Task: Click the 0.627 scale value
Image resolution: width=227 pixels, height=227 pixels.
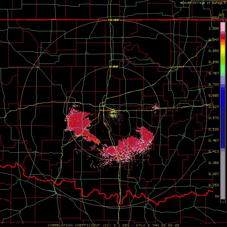Action: tap(214, 107)
